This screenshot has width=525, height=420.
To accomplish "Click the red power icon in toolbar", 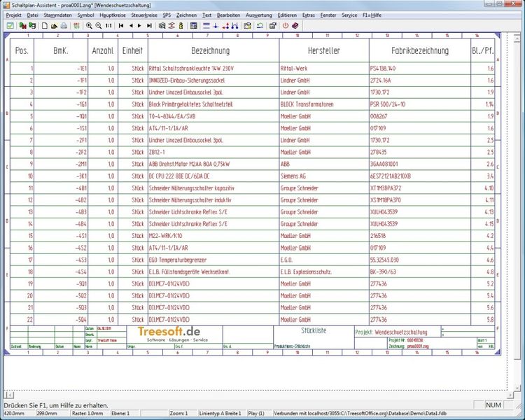I will (x=285, y=25).
